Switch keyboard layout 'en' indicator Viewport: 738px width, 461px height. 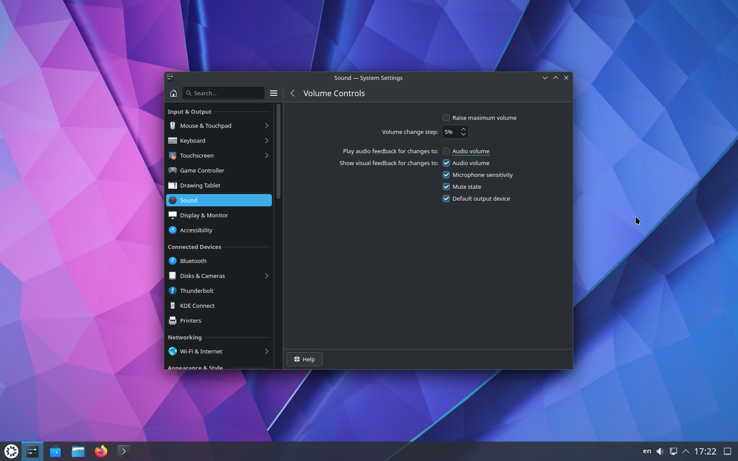(647, 451)
